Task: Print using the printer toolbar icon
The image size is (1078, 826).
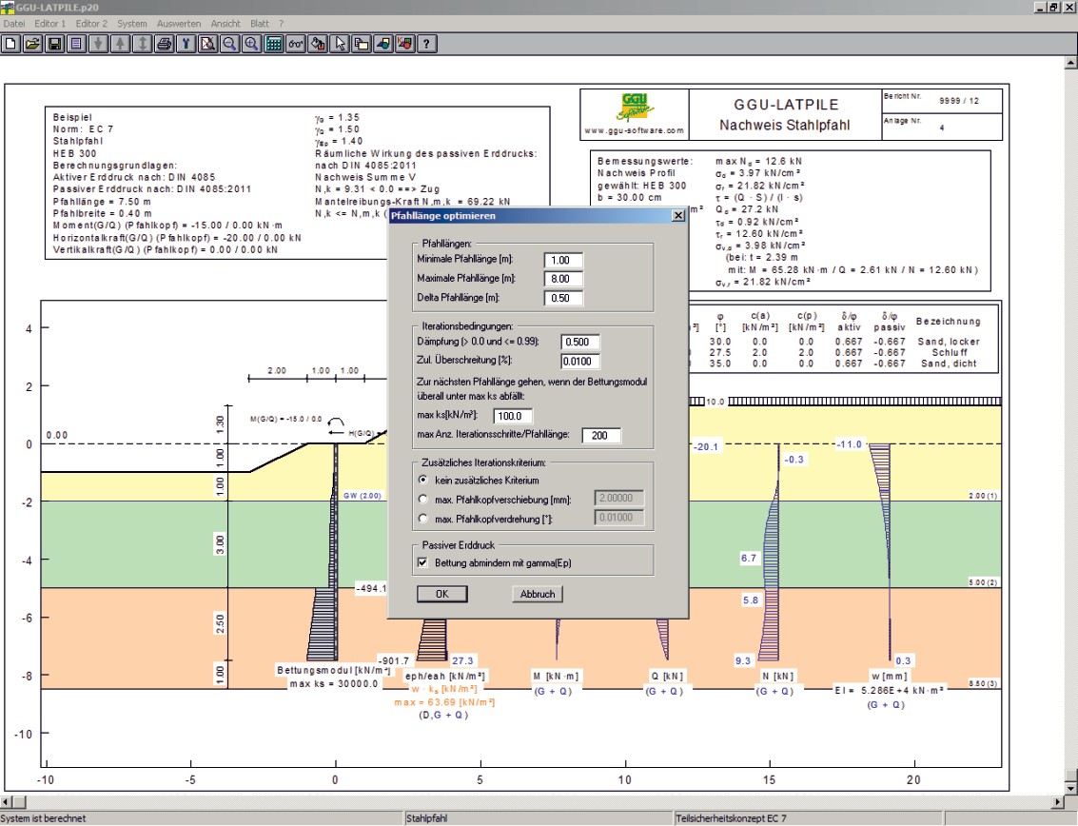Action: click(x=165, y=44)
